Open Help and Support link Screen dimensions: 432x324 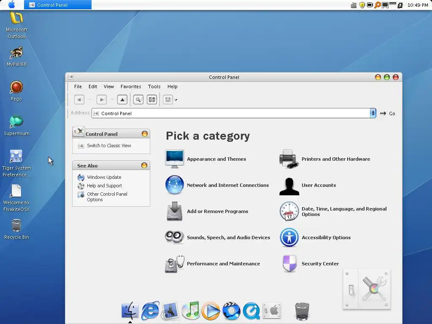coord(105,186)
